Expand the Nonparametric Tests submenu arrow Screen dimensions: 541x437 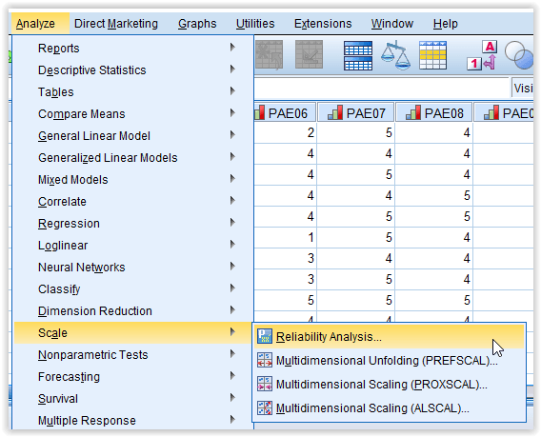click(x=232, y=354)
